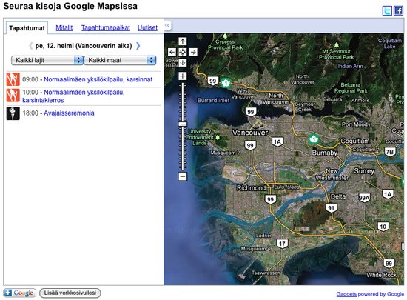This screenshot has width=407, height=300.
Task: Pan the map up with arrow
Action: (x=183, y=41)
